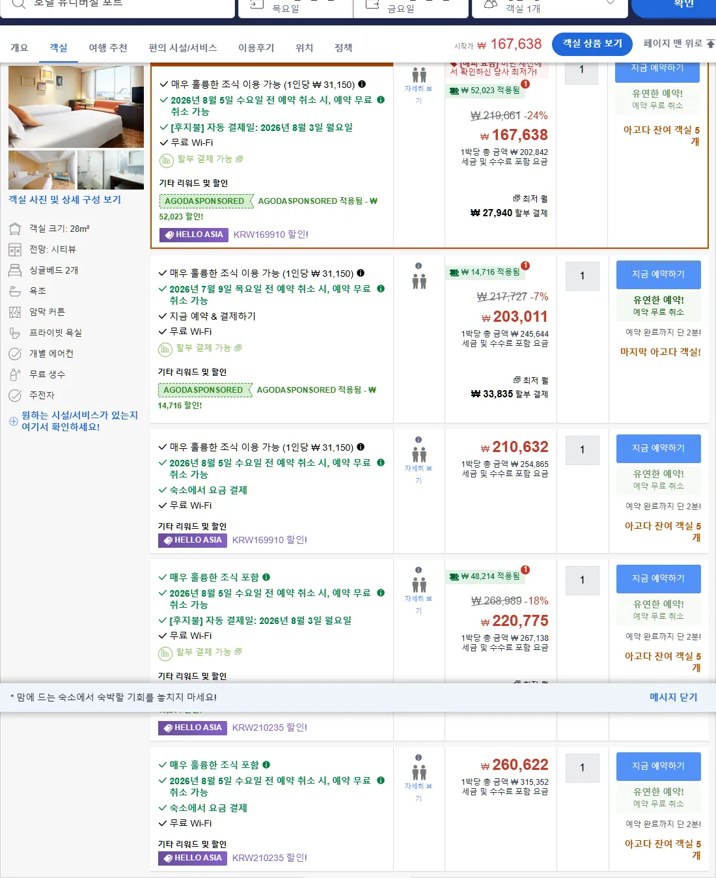Click the 객실 상품 보기 button
The height and width of the screenshot is (878, 716).
[592, 44]
